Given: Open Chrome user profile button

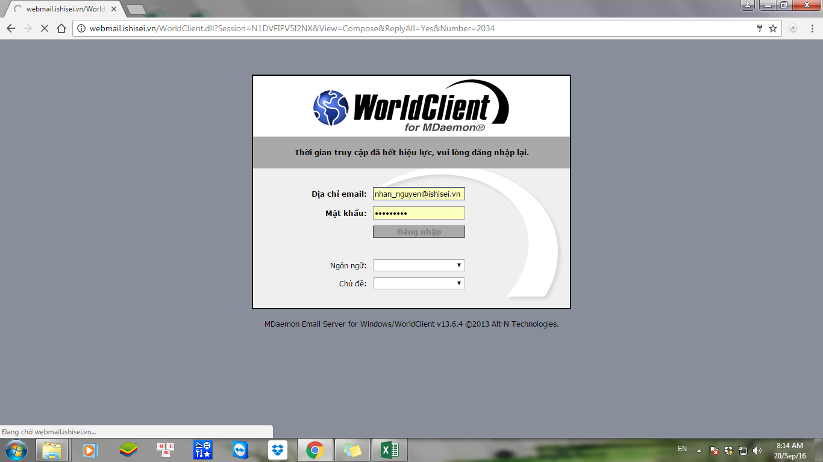Looking at the screenshot, I should point(748,5).
